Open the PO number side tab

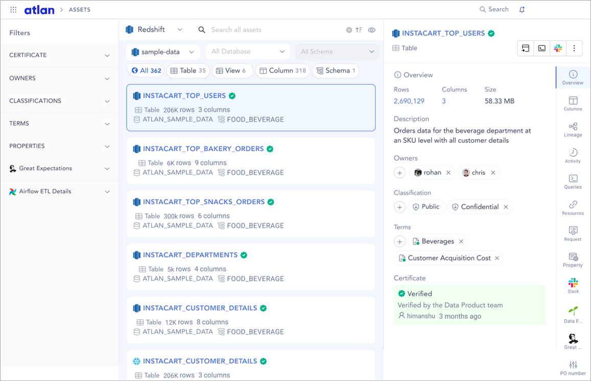click(x=573, y=368)
